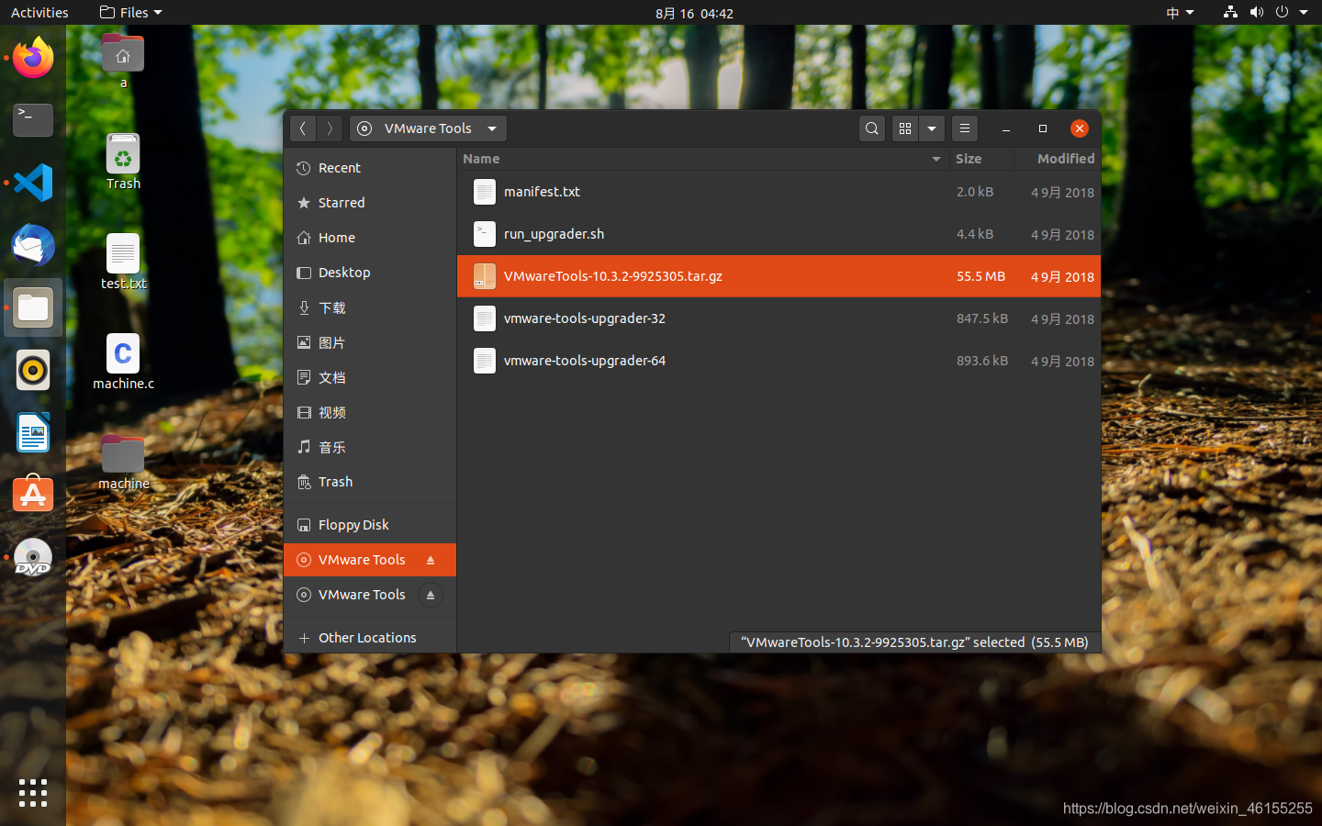Screen dimensions: 1322x826
Task: Switch to grid view in Files
Action: click(x=905, y=128)
